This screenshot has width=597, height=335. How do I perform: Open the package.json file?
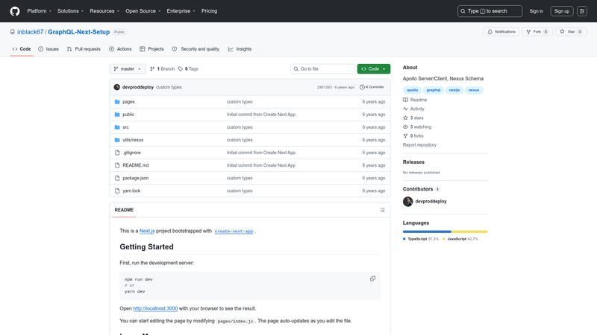click(136, 178)
